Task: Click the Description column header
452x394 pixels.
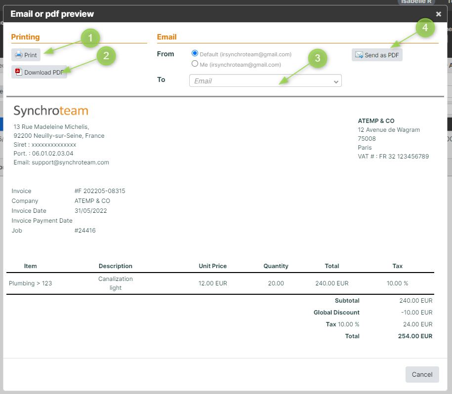Action: (x=115, y=266)
